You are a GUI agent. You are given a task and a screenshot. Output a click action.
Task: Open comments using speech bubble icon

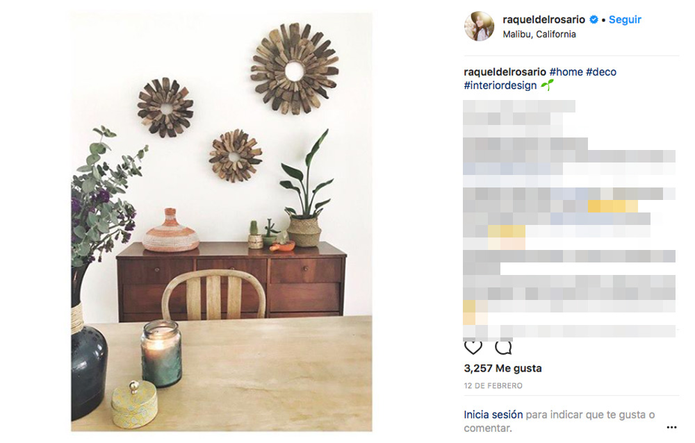click(503, 347)
